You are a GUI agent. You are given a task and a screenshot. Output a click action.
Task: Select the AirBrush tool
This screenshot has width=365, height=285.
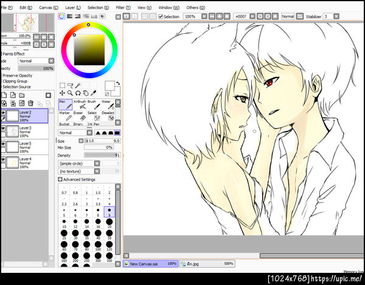80,105
